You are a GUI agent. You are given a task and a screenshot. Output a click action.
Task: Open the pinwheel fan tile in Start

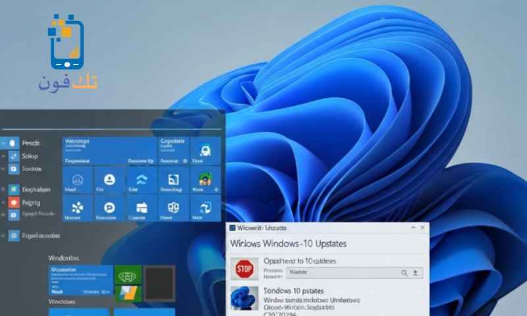[x=78, y=207]
